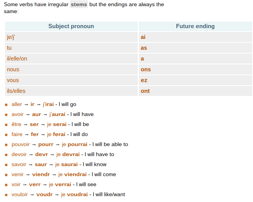Click the bold stem 'aur' after avoir
The image size is (253, 202).
(36, 114)
